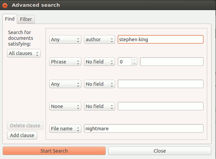Open the Phrase clause type dropdown
Image resolution: width=216 pixels, height=159 pixels.
[65, 62]
